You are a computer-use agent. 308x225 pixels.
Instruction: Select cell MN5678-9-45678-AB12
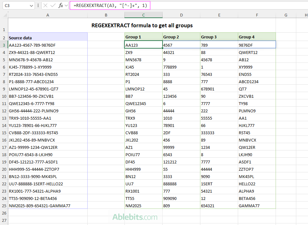click(48, 60)
